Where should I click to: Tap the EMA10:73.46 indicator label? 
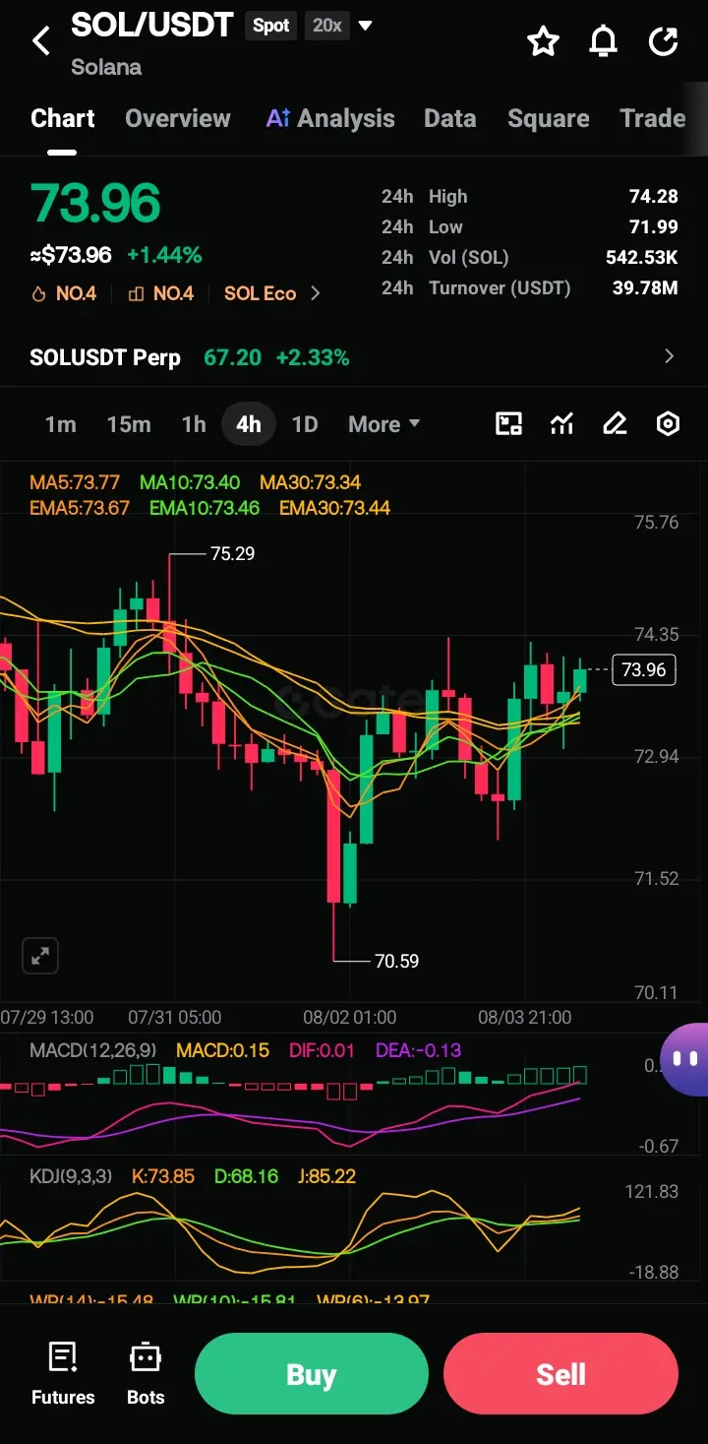click(205, 508)
